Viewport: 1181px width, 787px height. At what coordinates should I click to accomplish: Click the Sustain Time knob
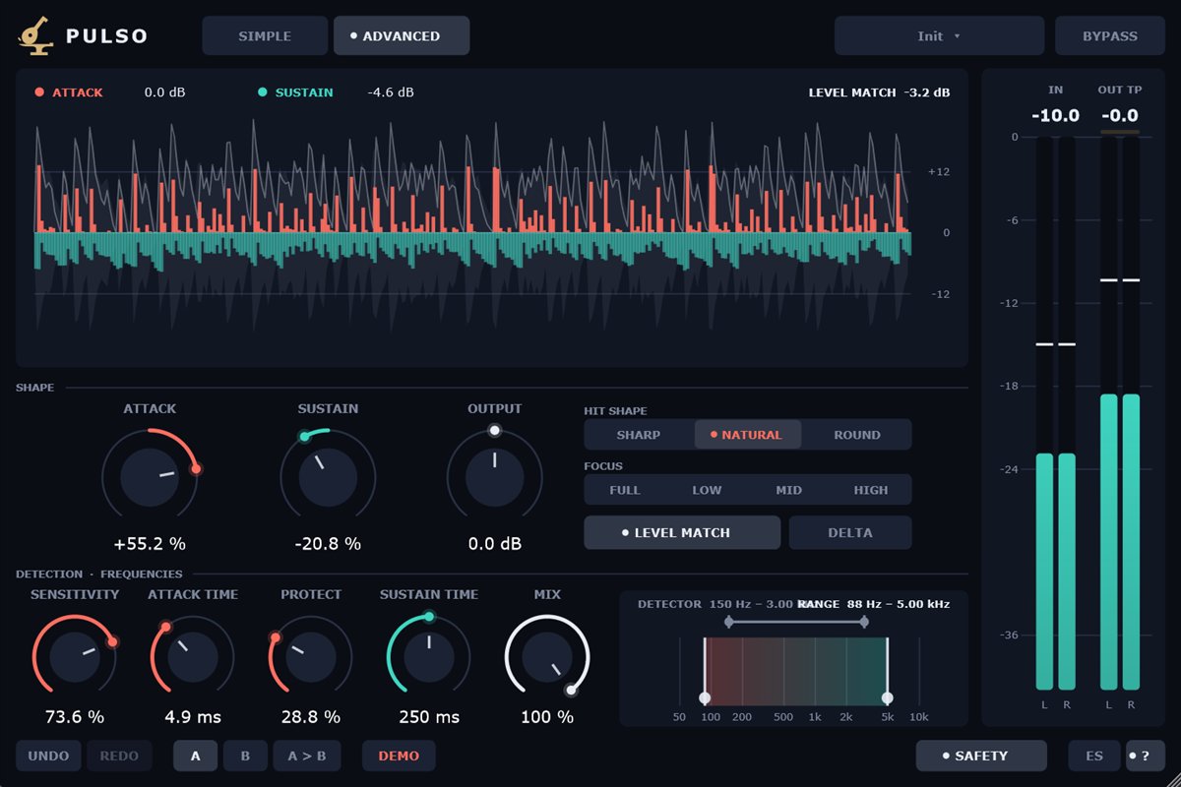pos(429,657)
